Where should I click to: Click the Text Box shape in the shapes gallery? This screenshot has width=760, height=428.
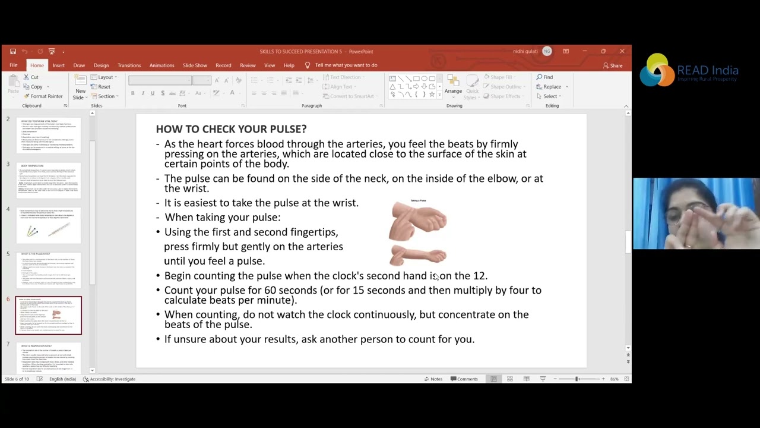(x=393, y=79)
